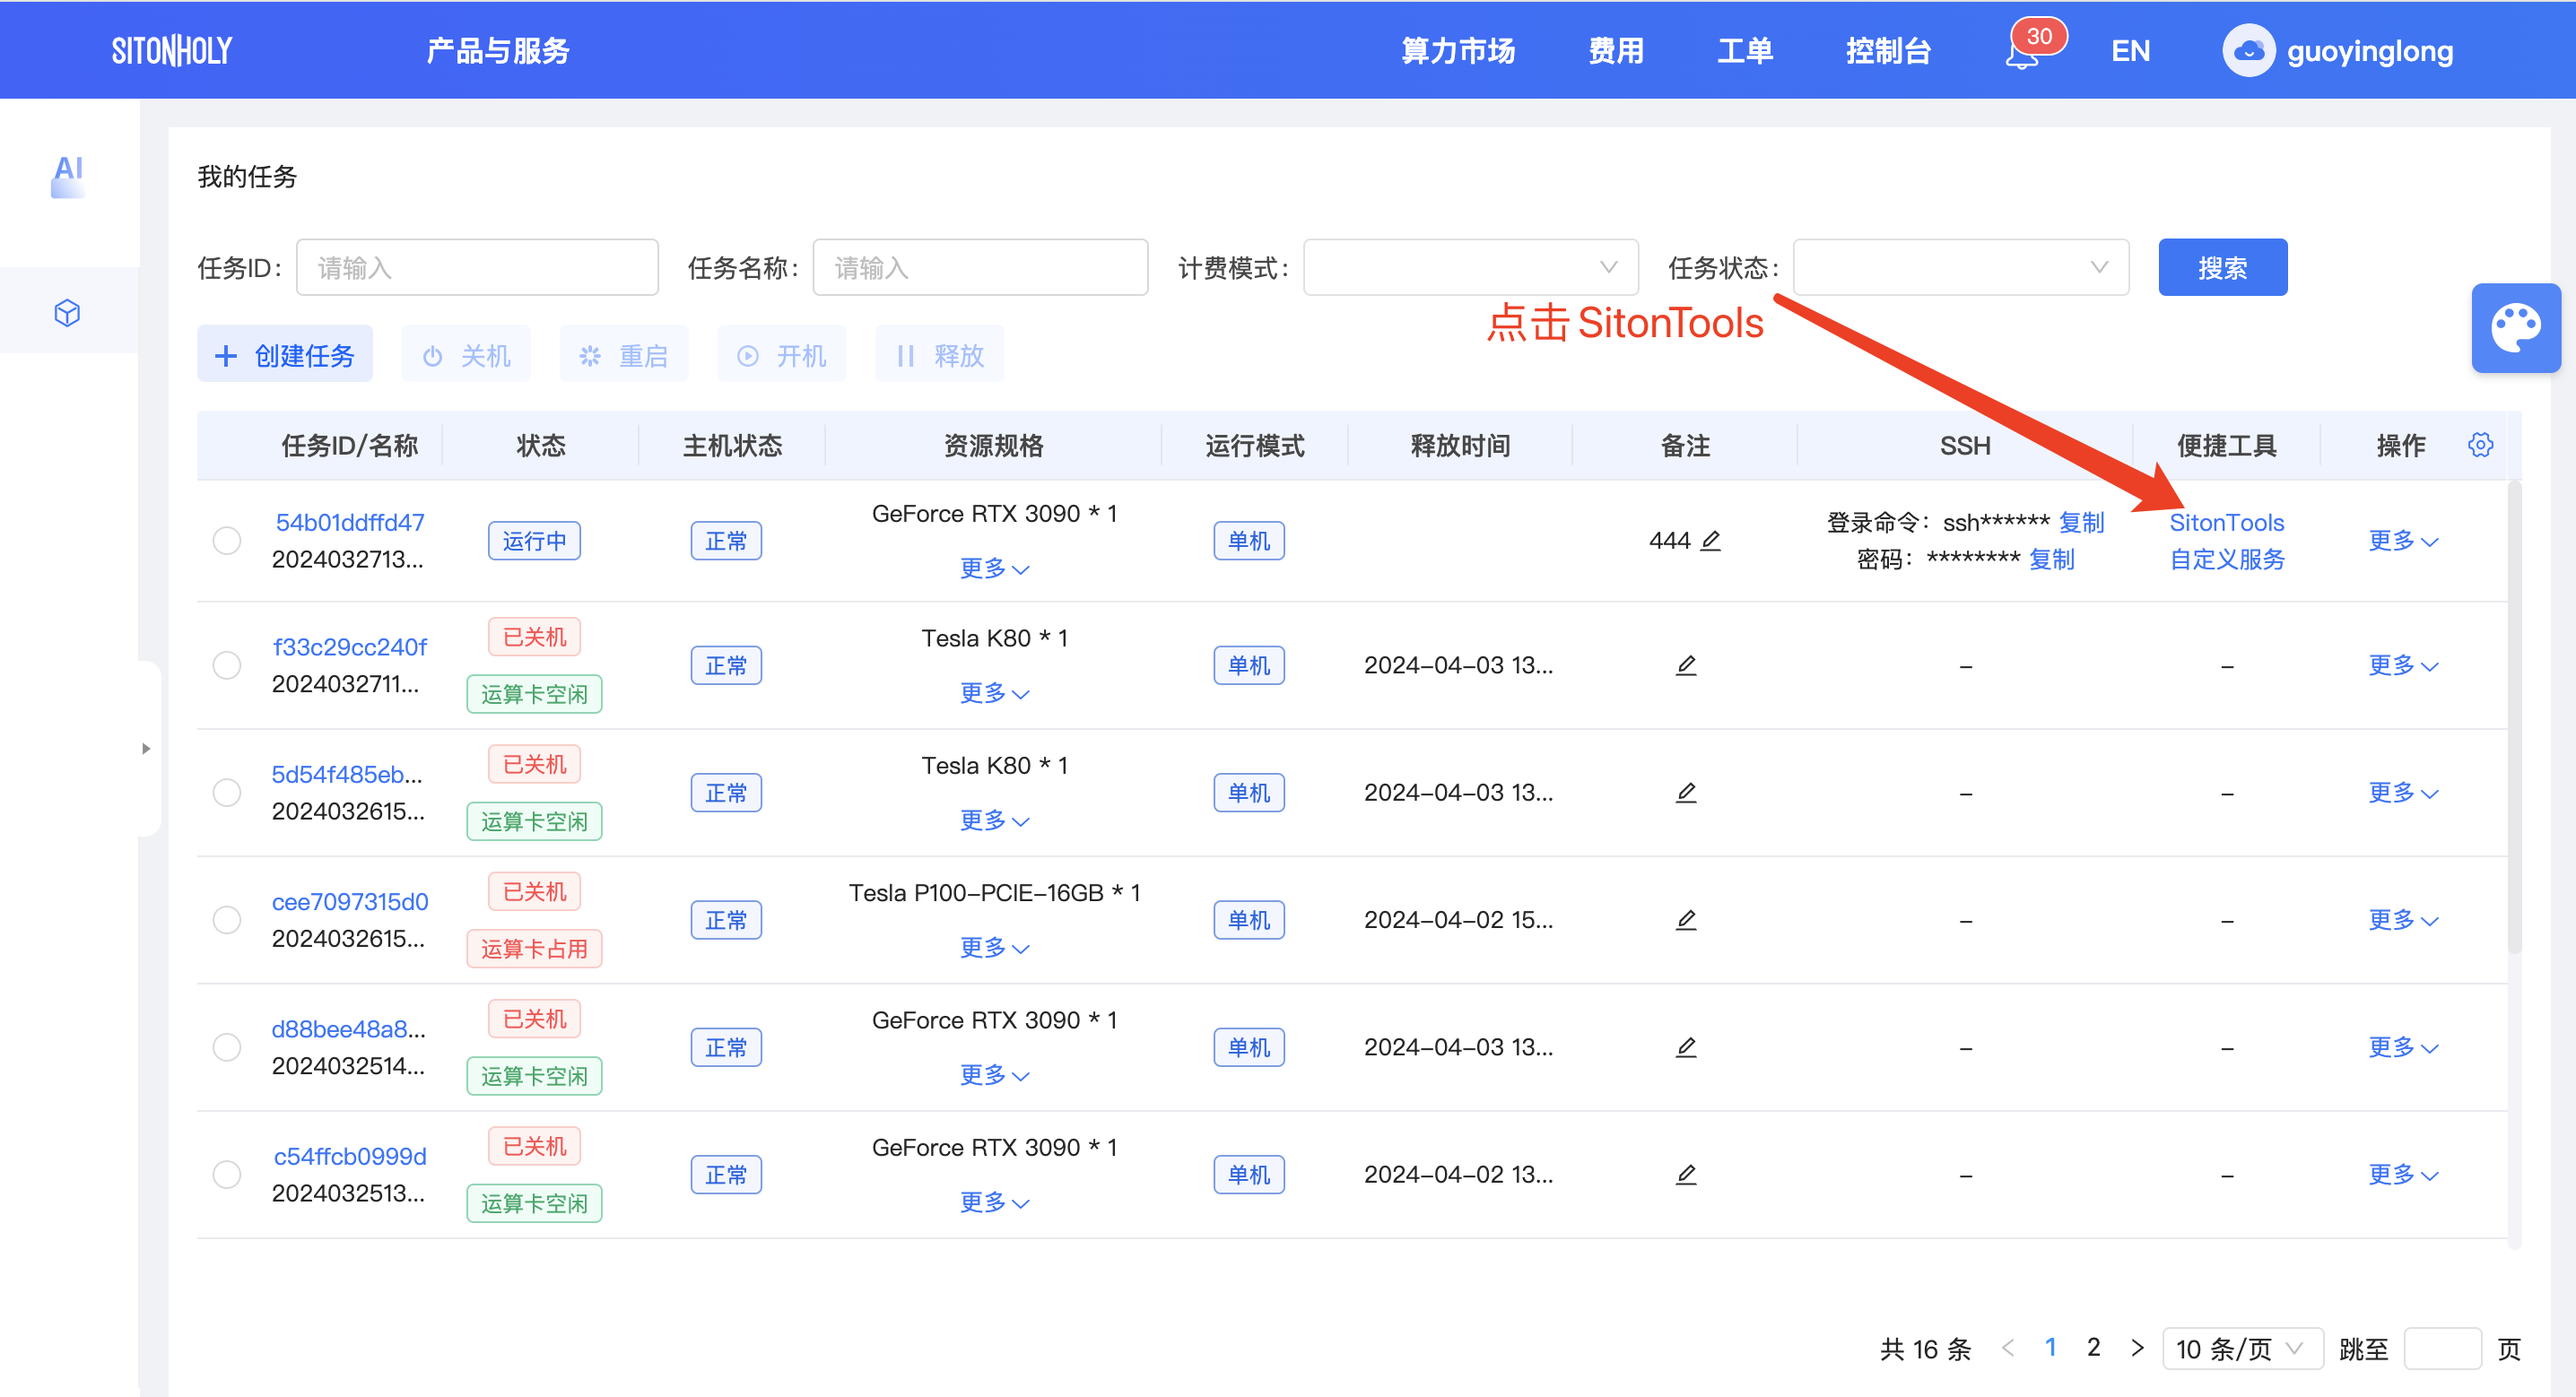Expand 更多 under Tesla P100-PCIE-16GB spec
Image resolution: width=2576 pixels, height=1397 pixels.
coord(994,947)
